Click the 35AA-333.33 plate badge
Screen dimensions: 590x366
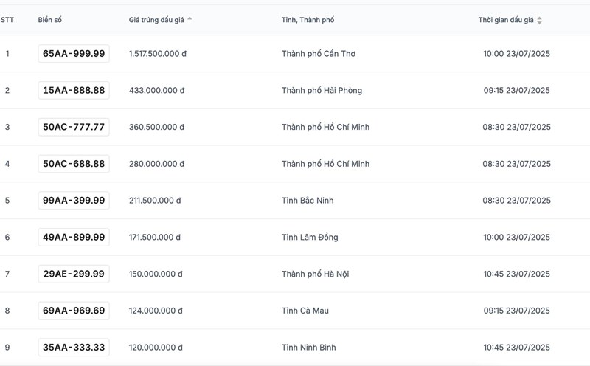coord(74,347)
